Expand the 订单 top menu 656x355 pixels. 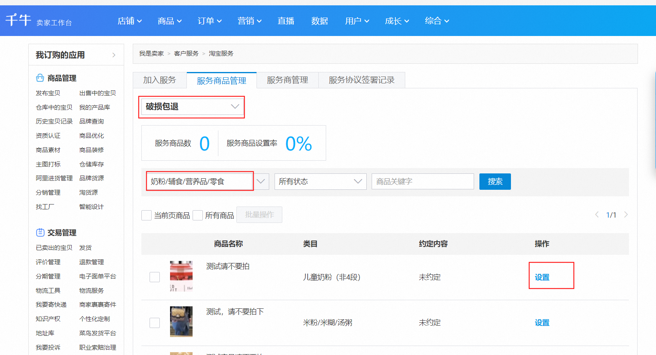[210, 21]
